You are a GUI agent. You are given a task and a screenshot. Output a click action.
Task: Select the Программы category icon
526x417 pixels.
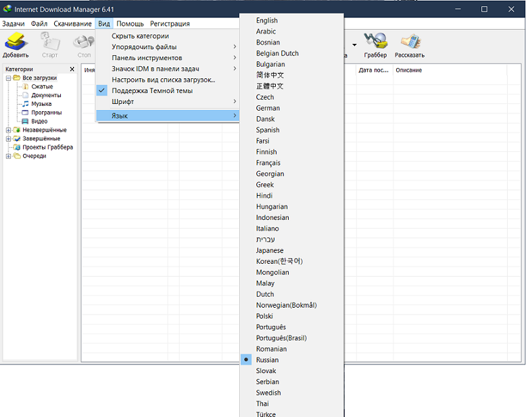click(26, 113)
